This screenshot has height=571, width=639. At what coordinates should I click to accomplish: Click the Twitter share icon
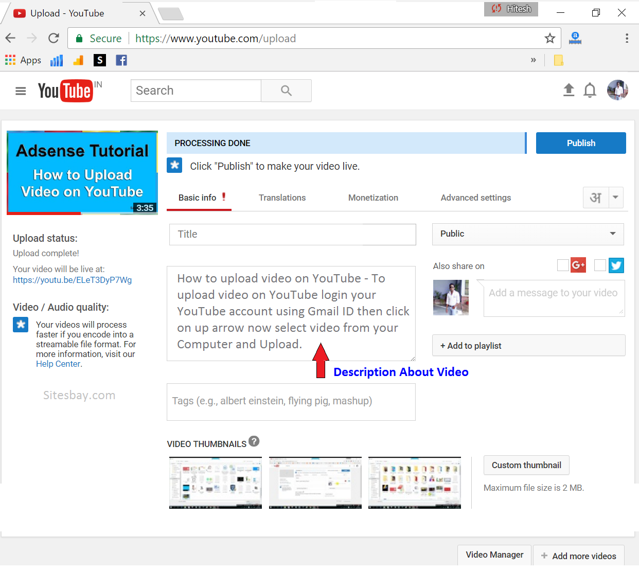click(616, 265)
